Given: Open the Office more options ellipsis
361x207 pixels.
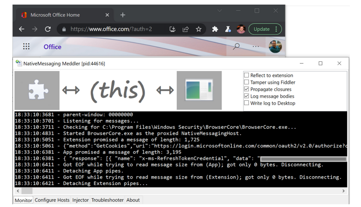Looking at the screenshot, I should pos(256,47).
